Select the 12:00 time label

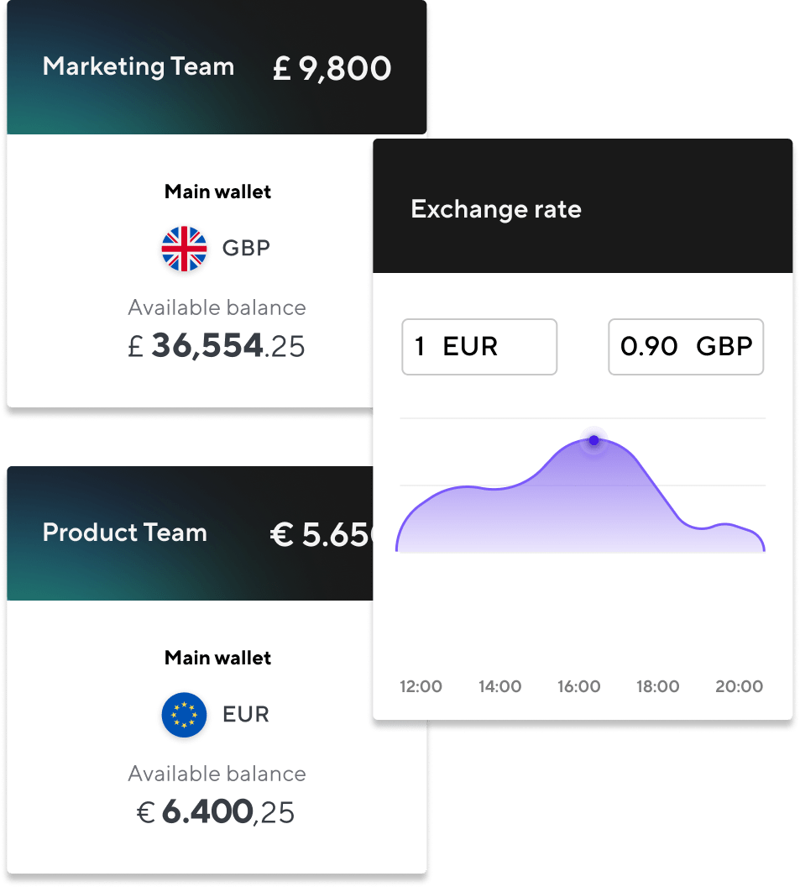point(421,686)
